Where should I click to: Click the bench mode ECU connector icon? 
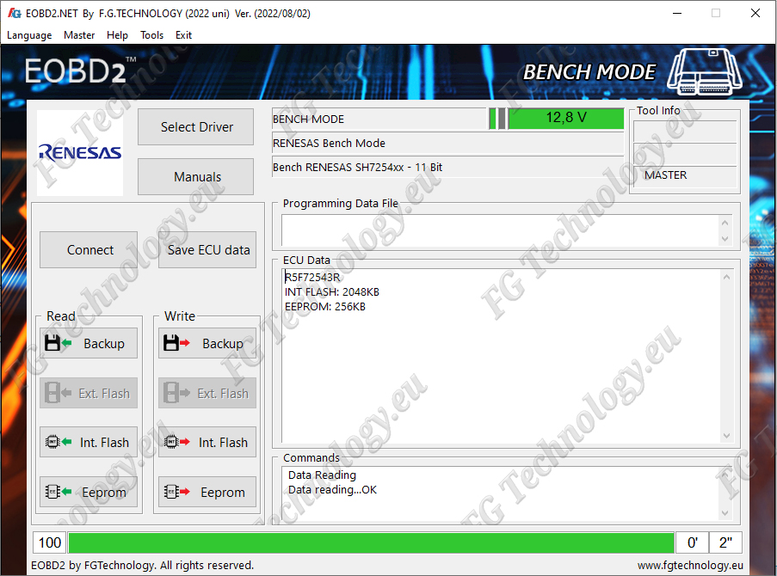(x=712, y=72)
